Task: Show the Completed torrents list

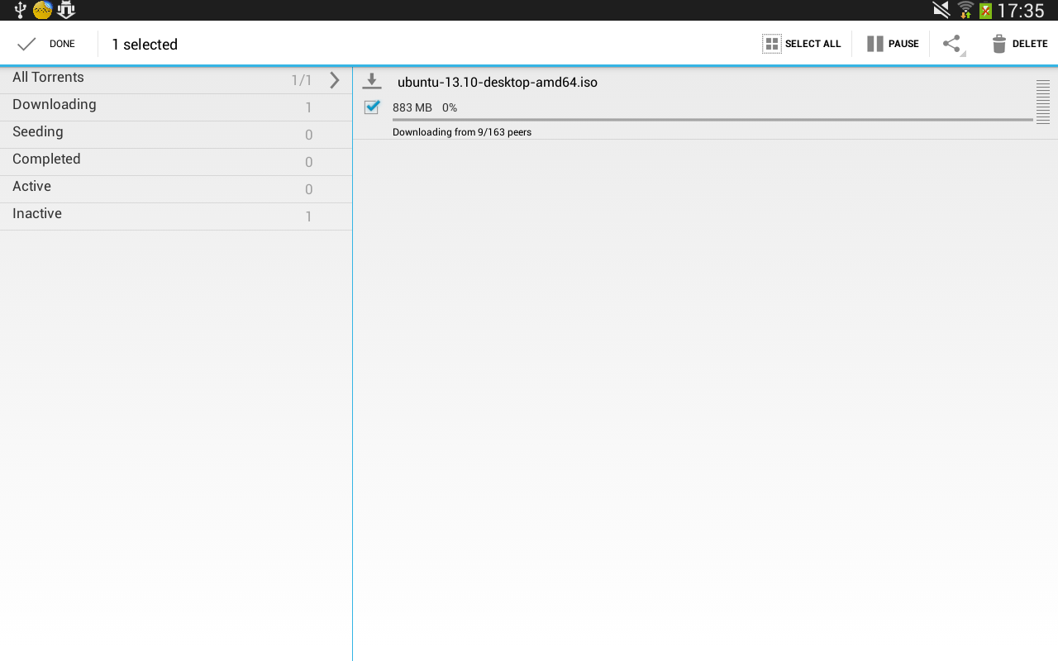Action: [175, 162]
